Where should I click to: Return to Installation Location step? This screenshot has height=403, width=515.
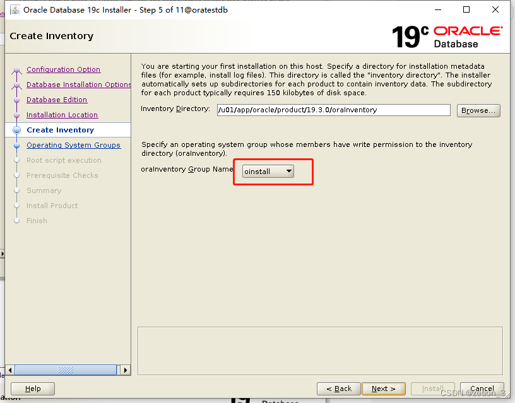tap(62, 115)
